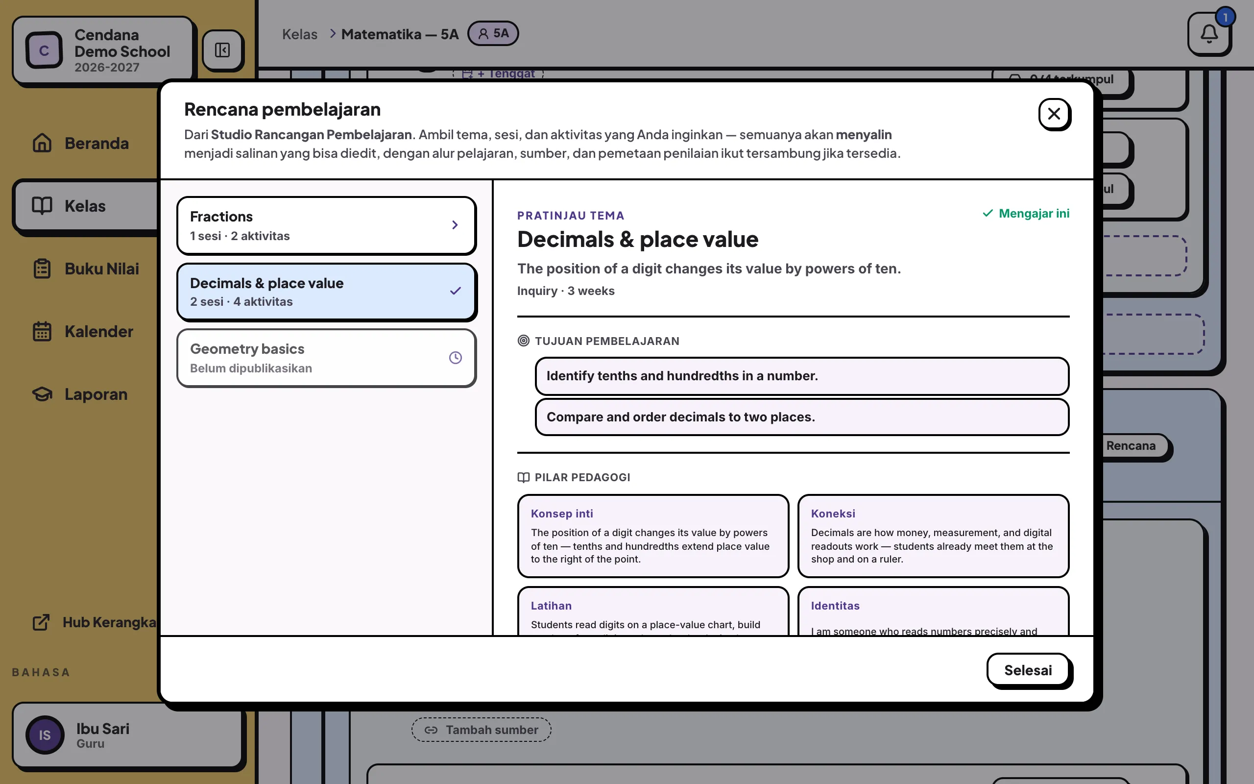Open the notifications bell
This screenshot has width=1254, height=784.
1209,34
